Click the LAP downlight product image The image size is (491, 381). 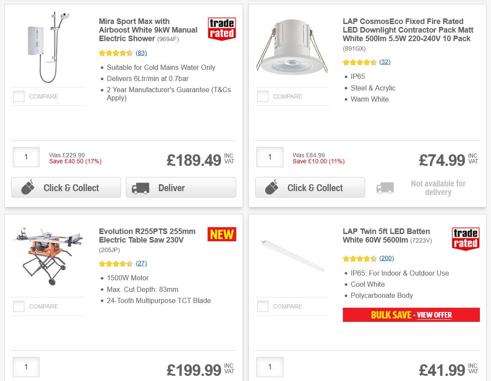(x=292, y=47)
